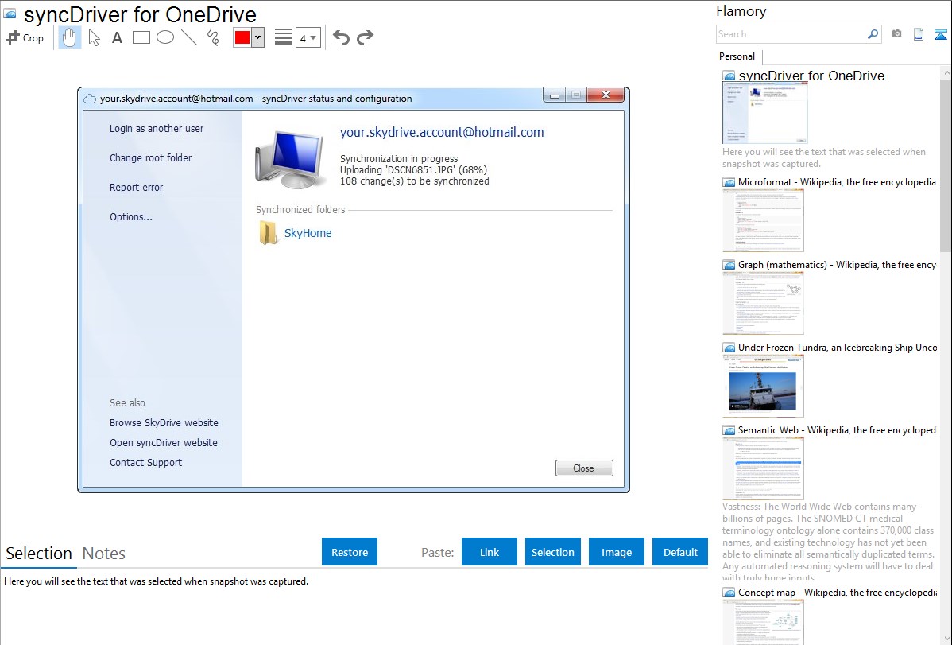Select the Crop tool
The image size is (952, 645).
pyautogui.click(x=25, y=37)
